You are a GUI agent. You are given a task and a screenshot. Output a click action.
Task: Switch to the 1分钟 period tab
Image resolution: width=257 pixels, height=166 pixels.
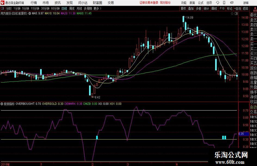[x=17, y=8]
